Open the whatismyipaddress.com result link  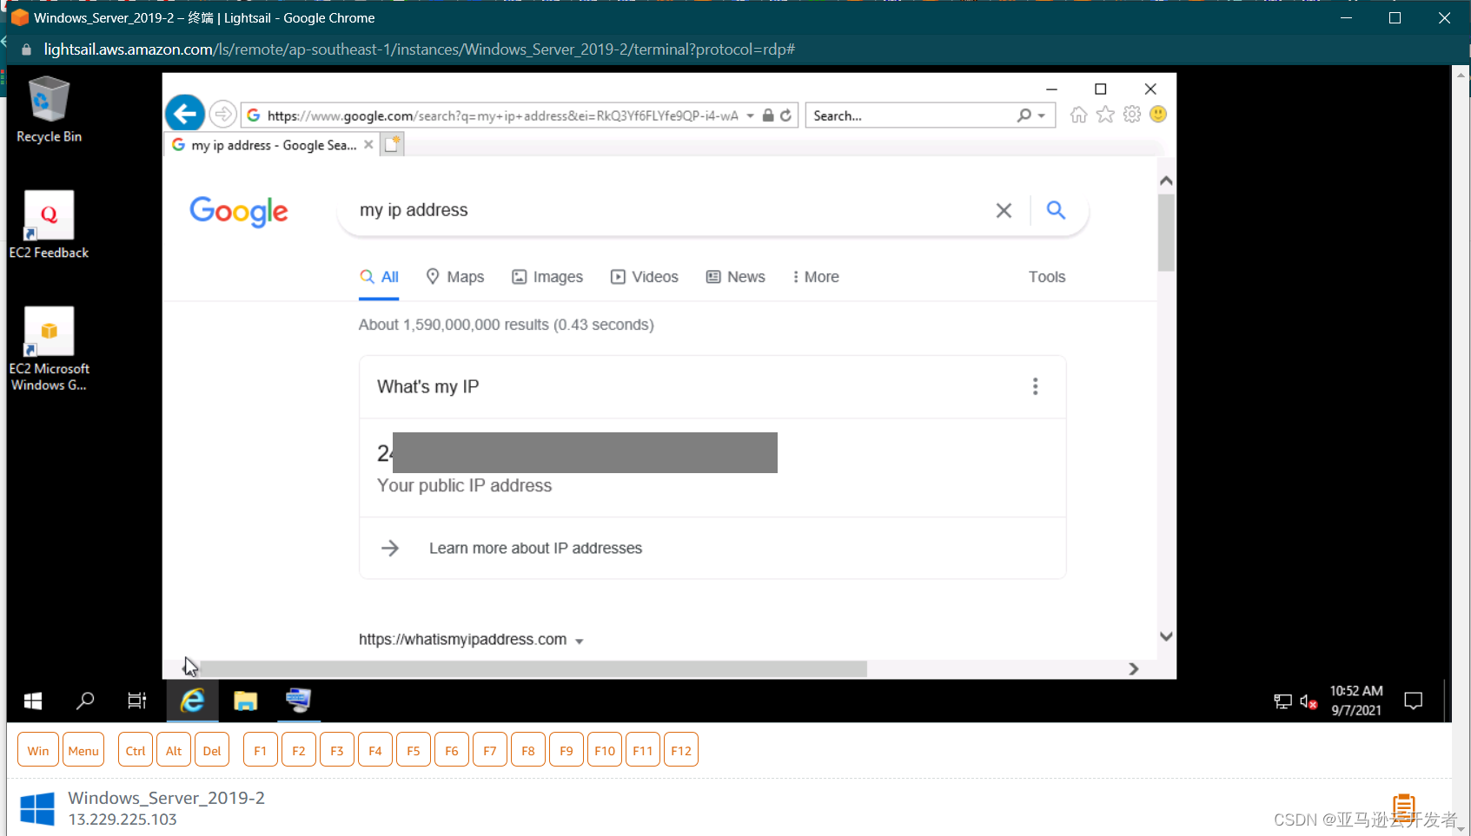(x=462, y=640)
